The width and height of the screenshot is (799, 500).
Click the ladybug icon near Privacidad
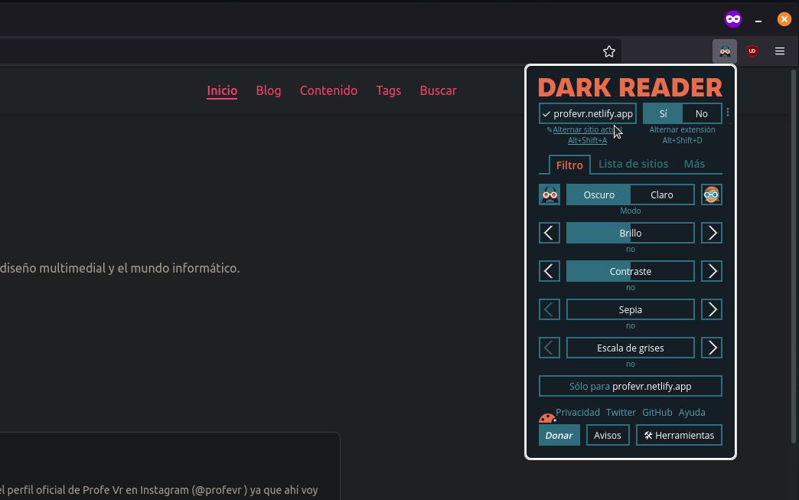click(x=546, y=418)
